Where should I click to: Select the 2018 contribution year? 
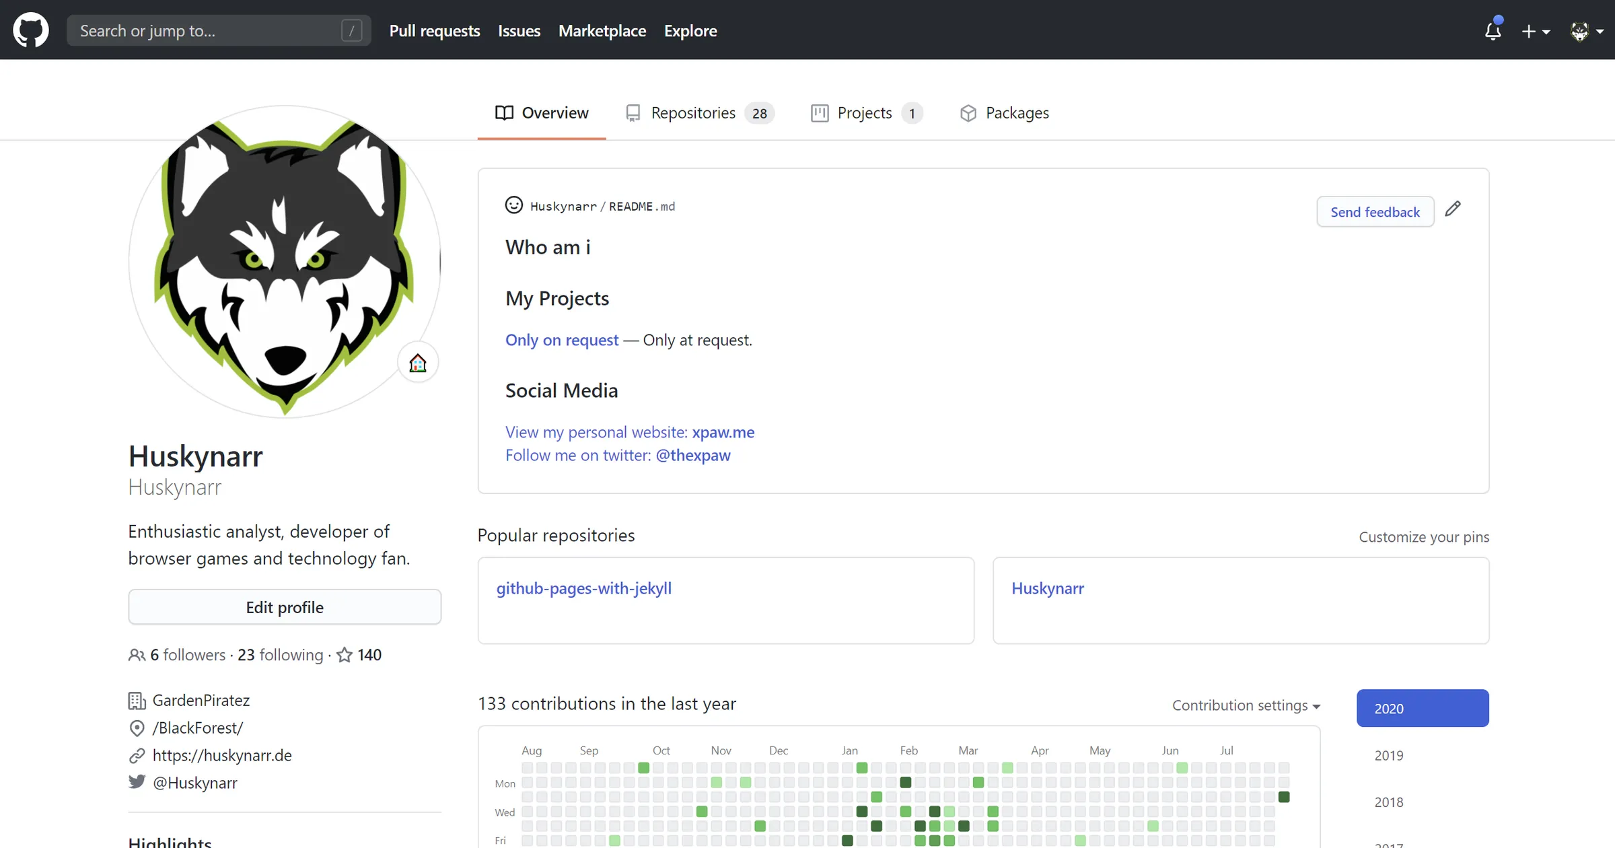point(1389,802)
